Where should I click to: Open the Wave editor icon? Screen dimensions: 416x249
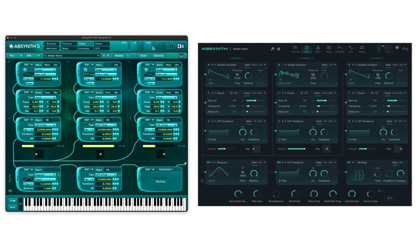(x=329, y=49)
